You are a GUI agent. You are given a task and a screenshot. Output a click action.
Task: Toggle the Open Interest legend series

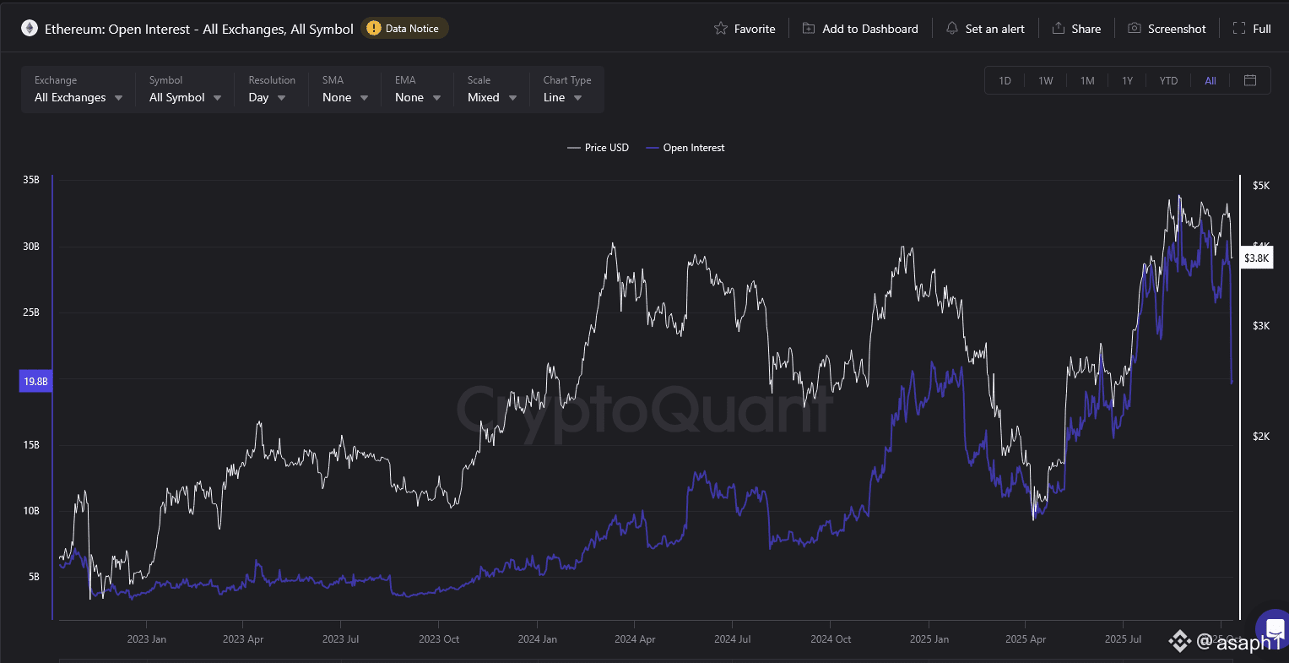point(685,148)
